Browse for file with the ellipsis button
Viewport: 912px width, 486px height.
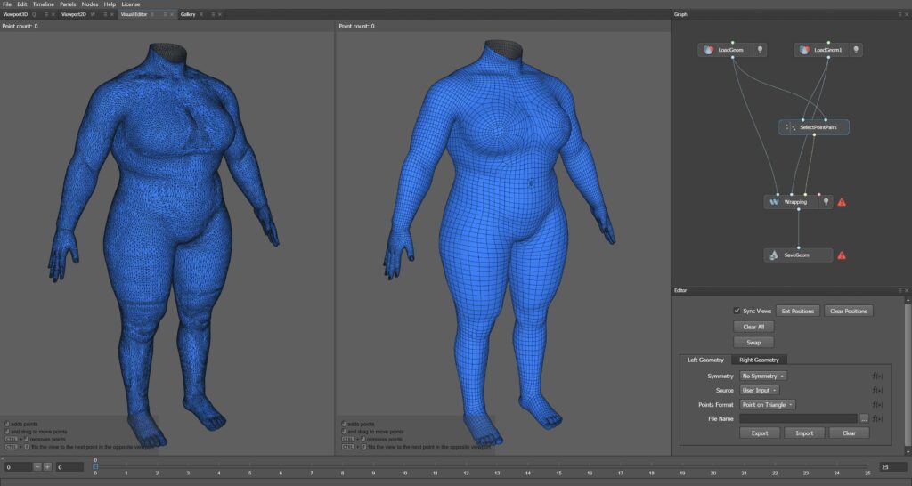coord(864,418)
